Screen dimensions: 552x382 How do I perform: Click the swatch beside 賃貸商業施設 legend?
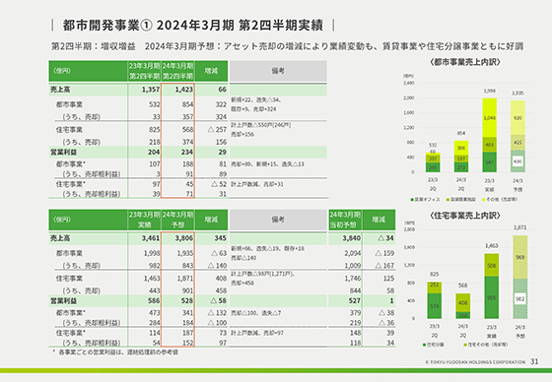point(448,200)
